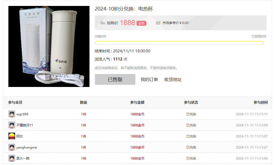Click the username yanghongme
This screenshot has height=165, width=276.
click(x=26, y=147)
